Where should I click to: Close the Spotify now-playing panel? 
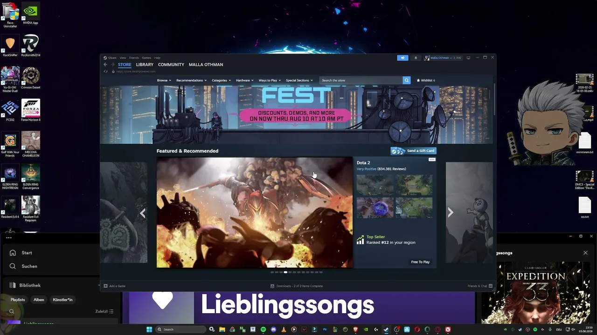(585, 253)
